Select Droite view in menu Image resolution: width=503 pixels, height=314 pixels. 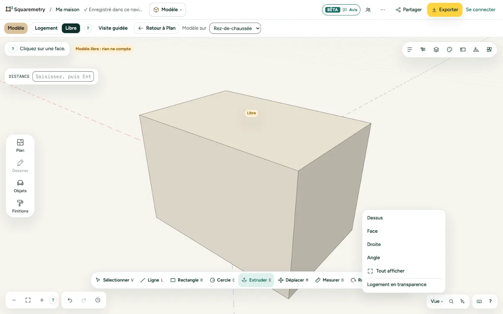tap(404, 245)
